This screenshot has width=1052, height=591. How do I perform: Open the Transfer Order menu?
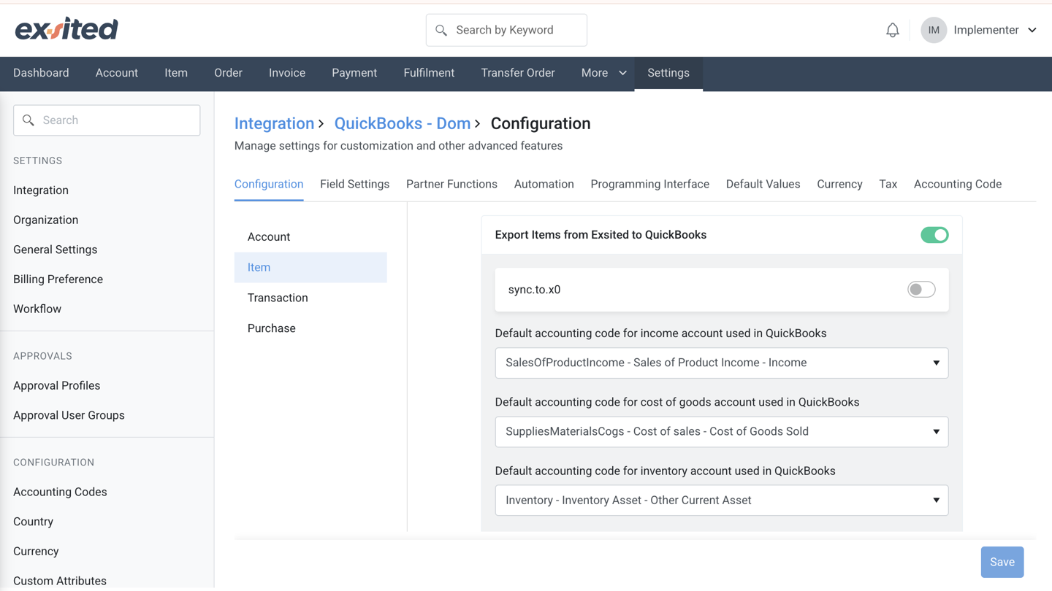[x=518, y=73]
